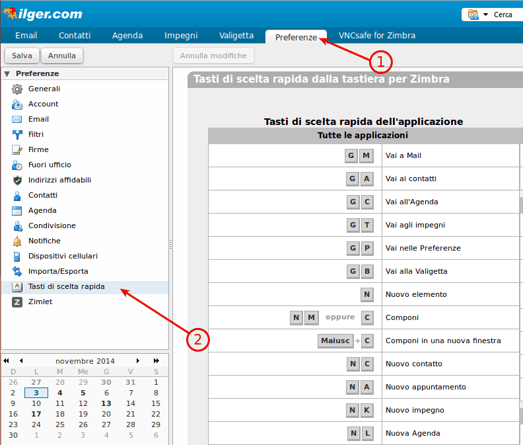Select November 30 in mini calendar
Image resolution: width=523 pixels, height=445 pixels.
pyautogui.click(x=13, y=435)
